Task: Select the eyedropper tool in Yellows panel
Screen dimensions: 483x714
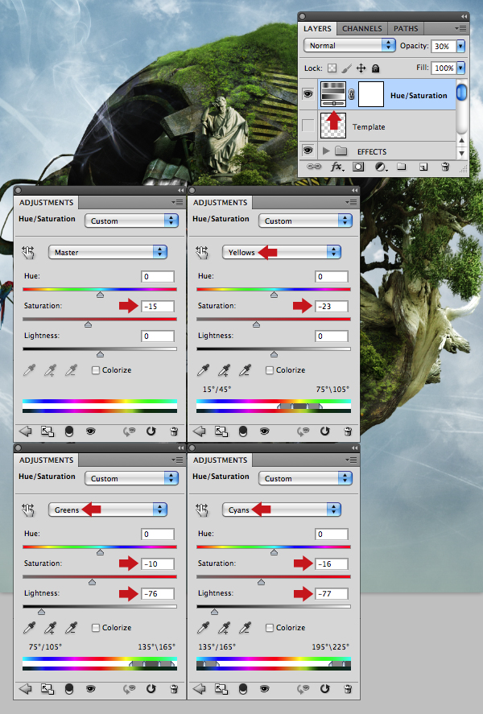Action: (203, 370)
